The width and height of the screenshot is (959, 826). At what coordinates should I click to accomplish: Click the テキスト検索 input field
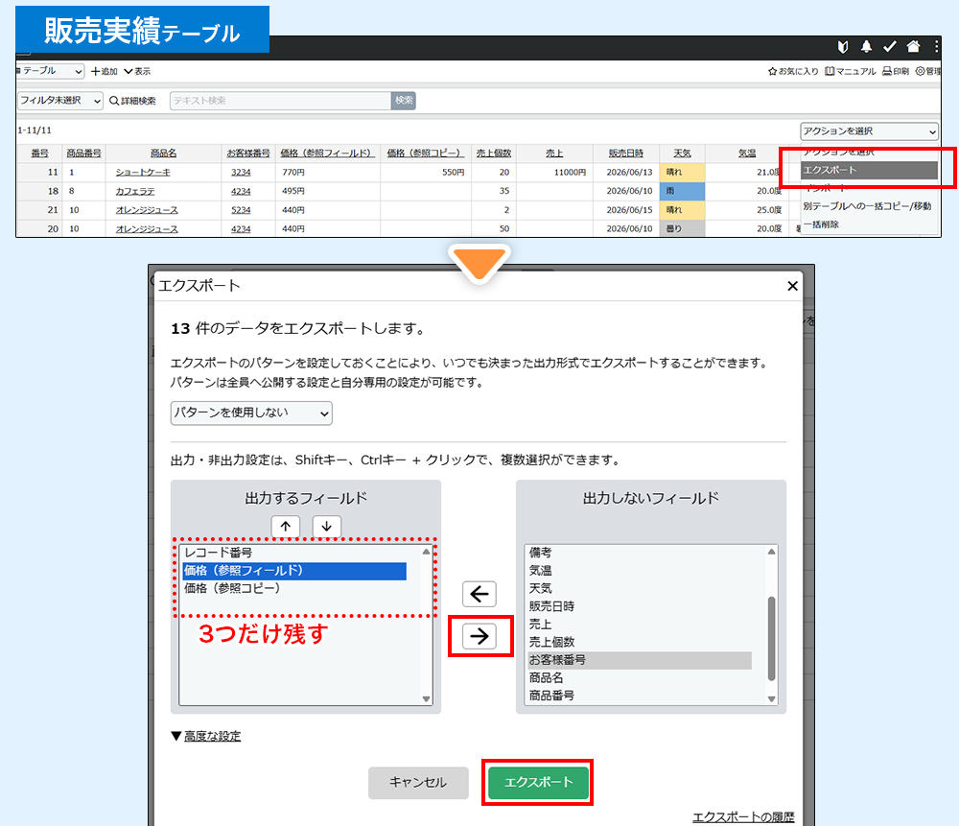point(281,101)
